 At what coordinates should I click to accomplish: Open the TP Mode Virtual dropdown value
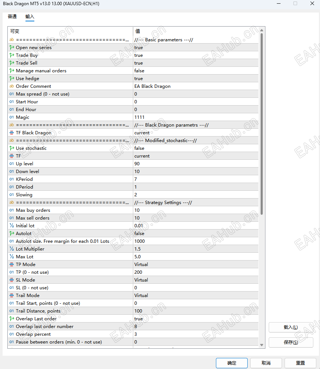pyautogui.click(x=196, y=265)
